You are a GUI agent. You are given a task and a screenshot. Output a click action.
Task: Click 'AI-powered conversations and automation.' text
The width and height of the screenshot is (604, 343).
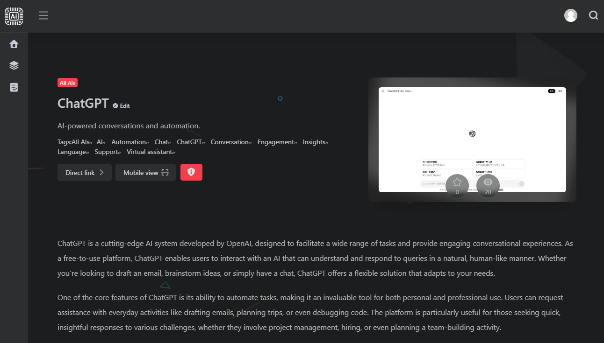[129, 126]
